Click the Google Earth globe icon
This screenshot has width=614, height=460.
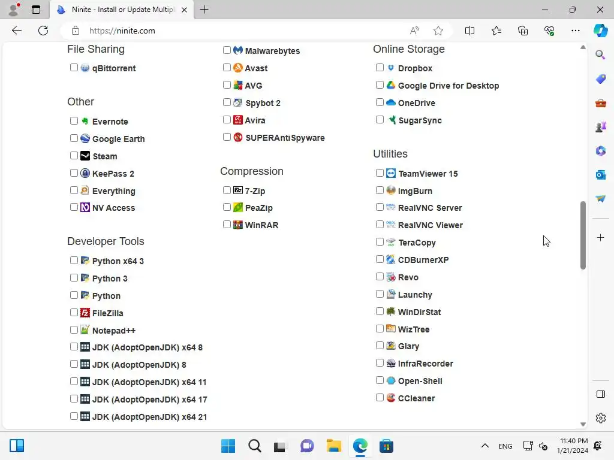point(85,138)
